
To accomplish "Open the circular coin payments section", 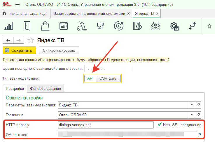I will 119,26.
